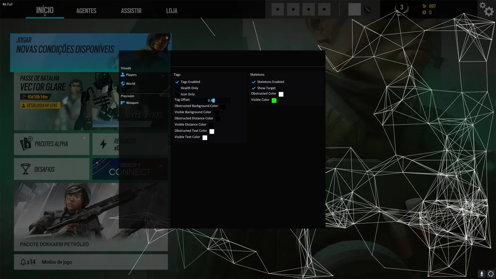Open the ASSISTIR tab
Viewport: 496px width, 279px height.
click(x=131, y=11)
